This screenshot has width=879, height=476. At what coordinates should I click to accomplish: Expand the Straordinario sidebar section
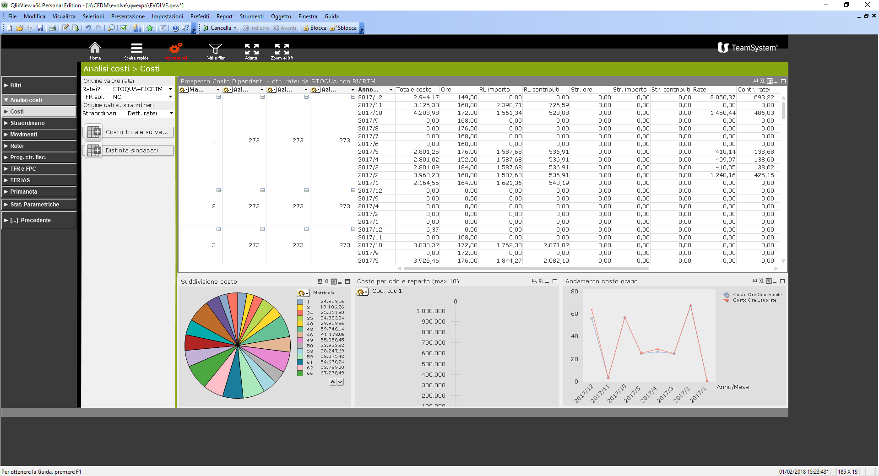(x=39, y=123)
